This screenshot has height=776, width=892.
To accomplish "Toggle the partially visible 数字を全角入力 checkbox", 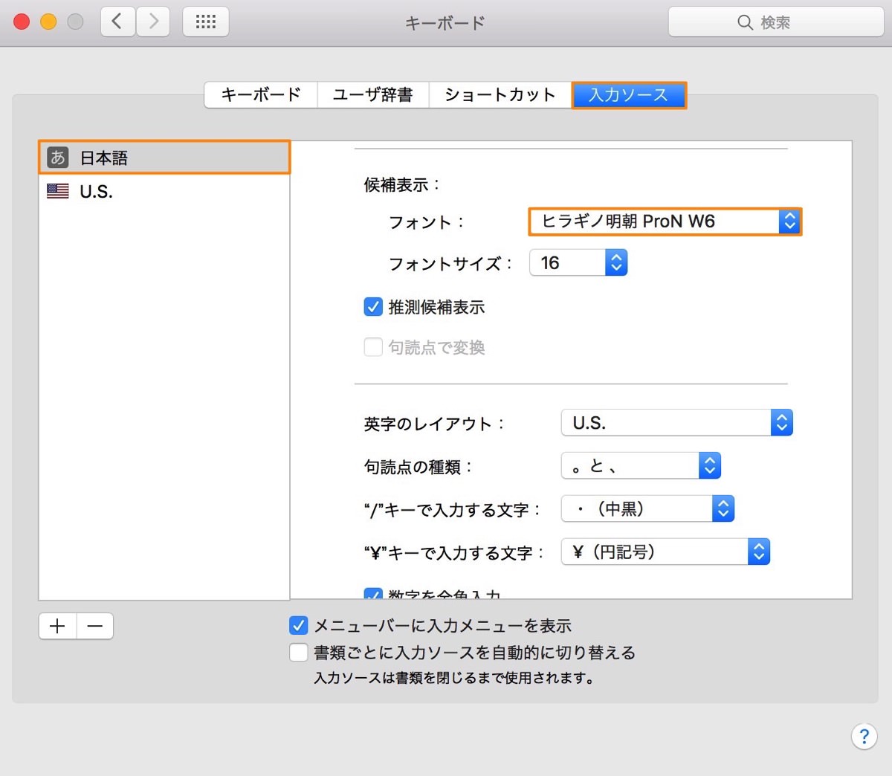I will 373,594.
